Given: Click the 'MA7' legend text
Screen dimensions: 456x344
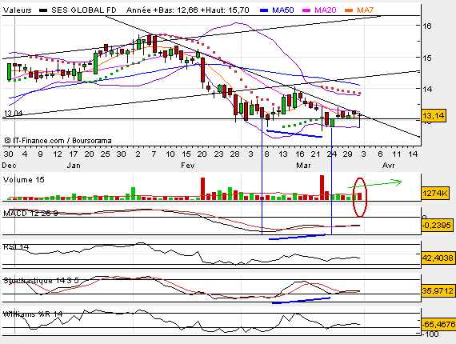Looking at the screenshot, I should [366, 10].
